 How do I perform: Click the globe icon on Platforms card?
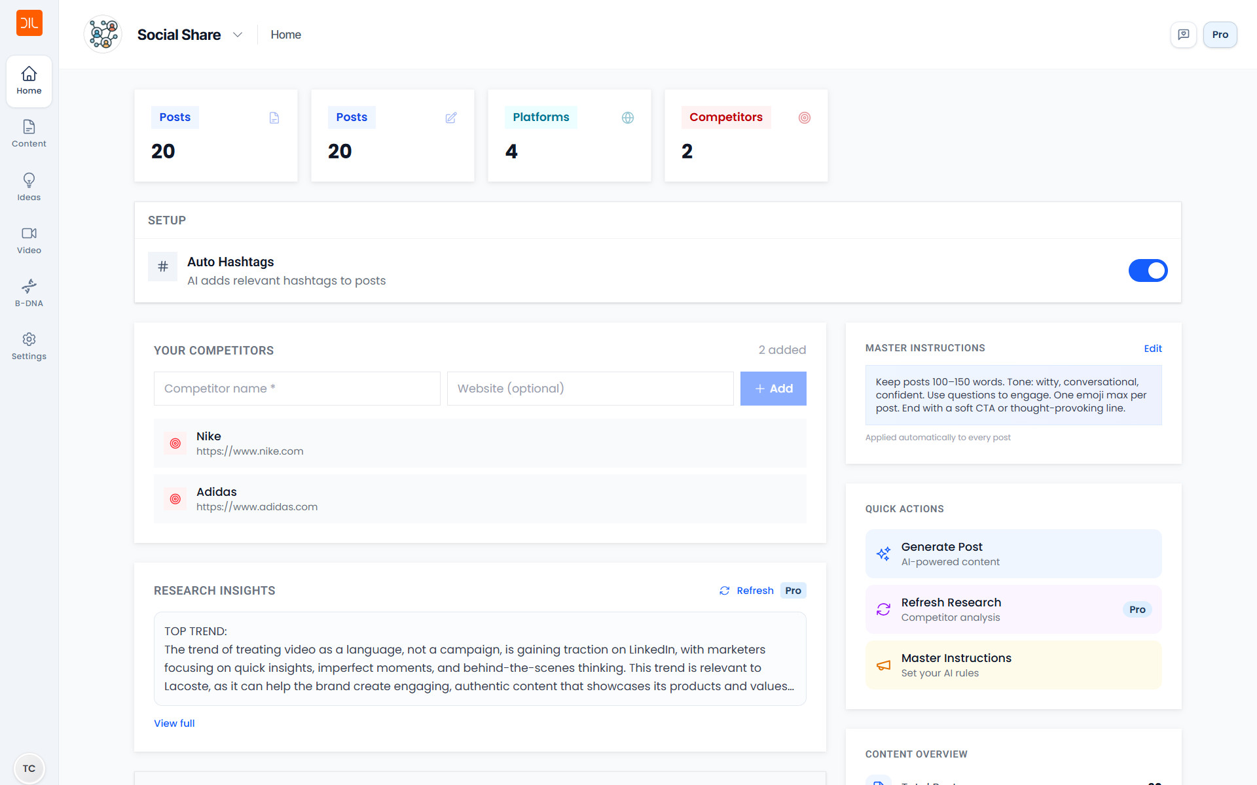point(628,118)
